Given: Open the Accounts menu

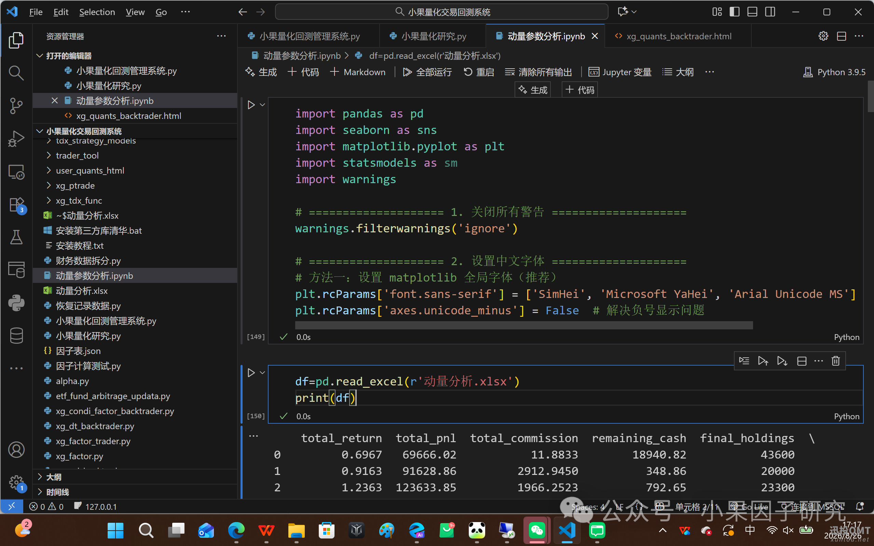Looking at the screenshot, I should pyautogui.click(x=16, y=450).
